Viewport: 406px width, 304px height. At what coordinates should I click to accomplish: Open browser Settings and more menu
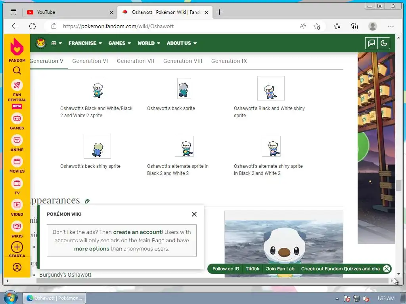[391, 26]
